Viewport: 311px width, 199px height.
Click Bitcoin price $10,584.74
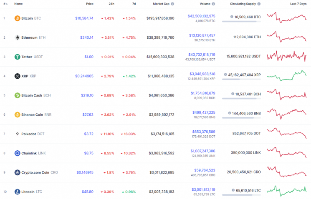pyautogui.click(x=84, y=18)
